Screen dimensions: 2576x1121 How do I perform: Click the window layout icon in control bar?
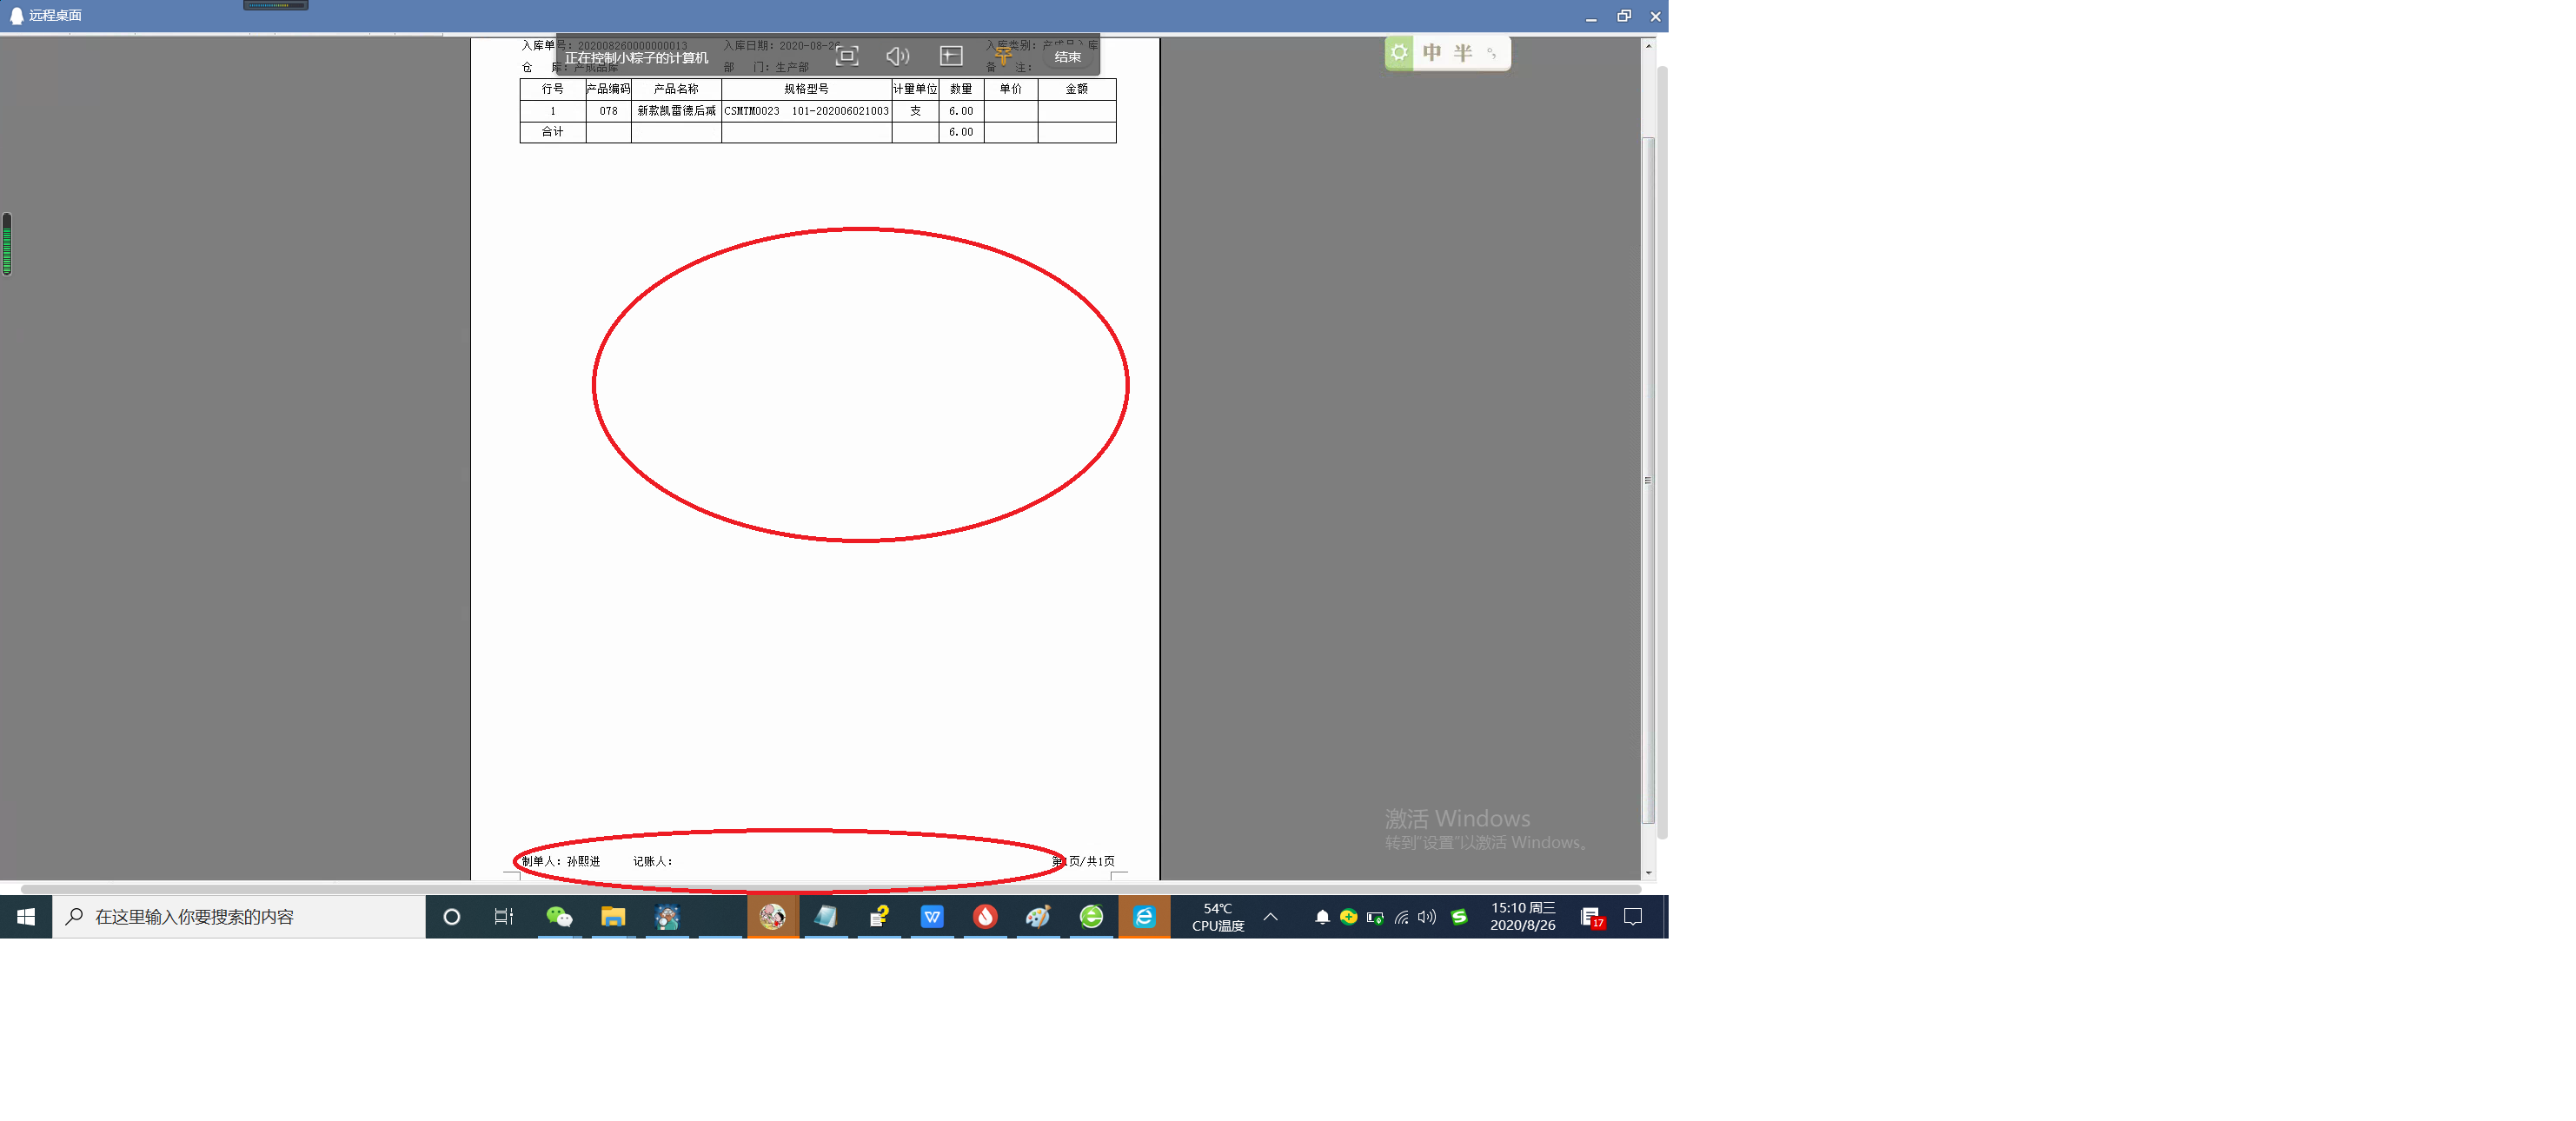click(x=950, y=56)
